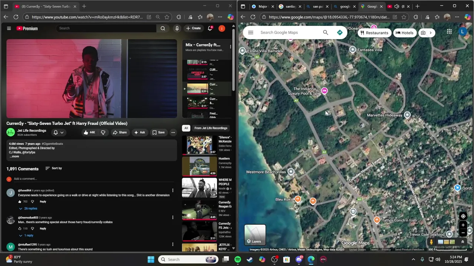
Task: Mute the YouTube tab via speaker icon
Action: tap(397, 6)
